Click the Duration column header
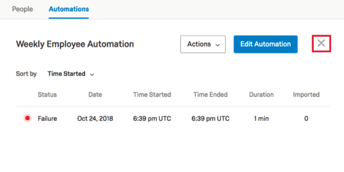 [x=261, y=95]
